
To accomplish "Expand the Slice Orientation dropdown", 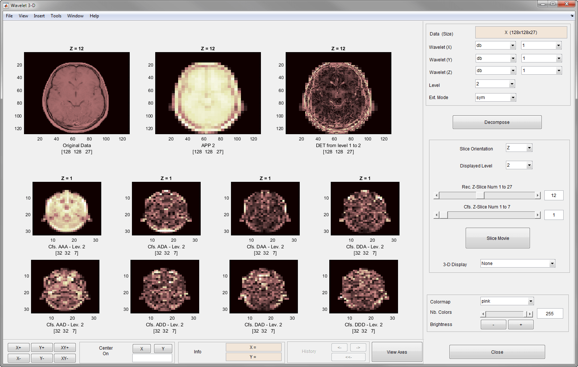I will [519, 148].
